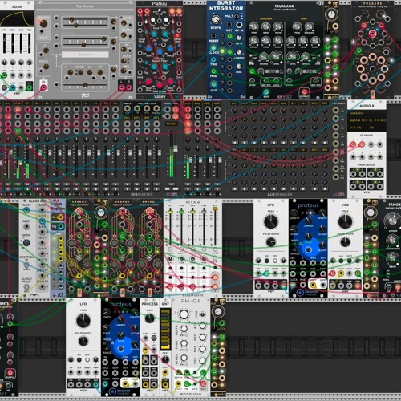
Task: Click the Plateau Wet level knob
Action: click(x=166, y=20)
